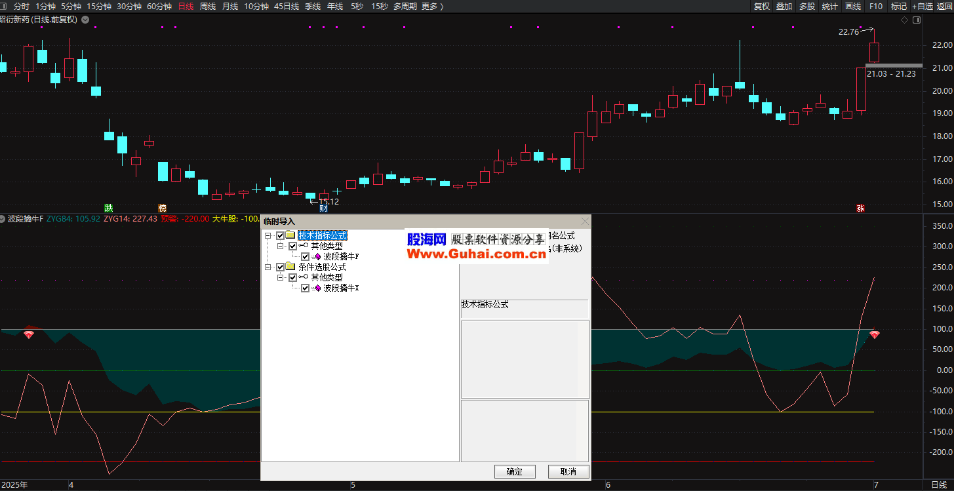This screenshot has width=954, height=491.
Task: Switch to 分时 chart period
Action: tap(22, 6)
